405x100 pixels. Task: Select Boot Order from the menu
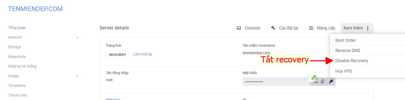pos(367,40)
